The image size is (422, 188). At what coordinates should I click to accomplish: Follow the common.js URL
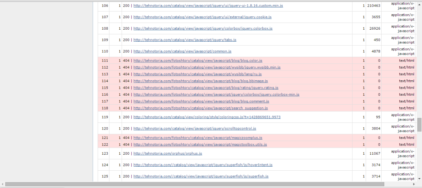point(182,51)
